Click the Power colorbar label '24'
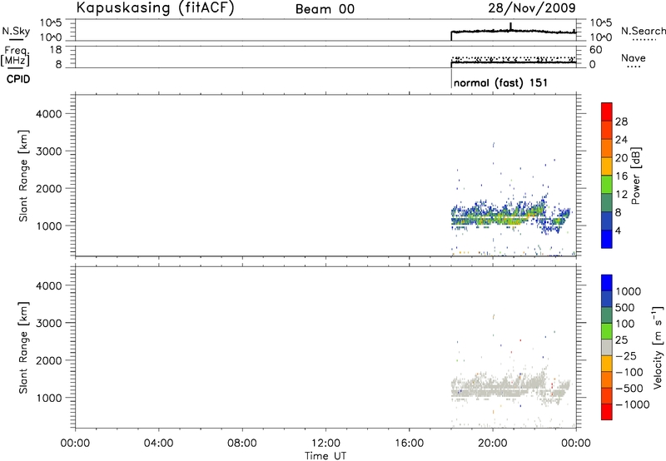 point(621,140)
